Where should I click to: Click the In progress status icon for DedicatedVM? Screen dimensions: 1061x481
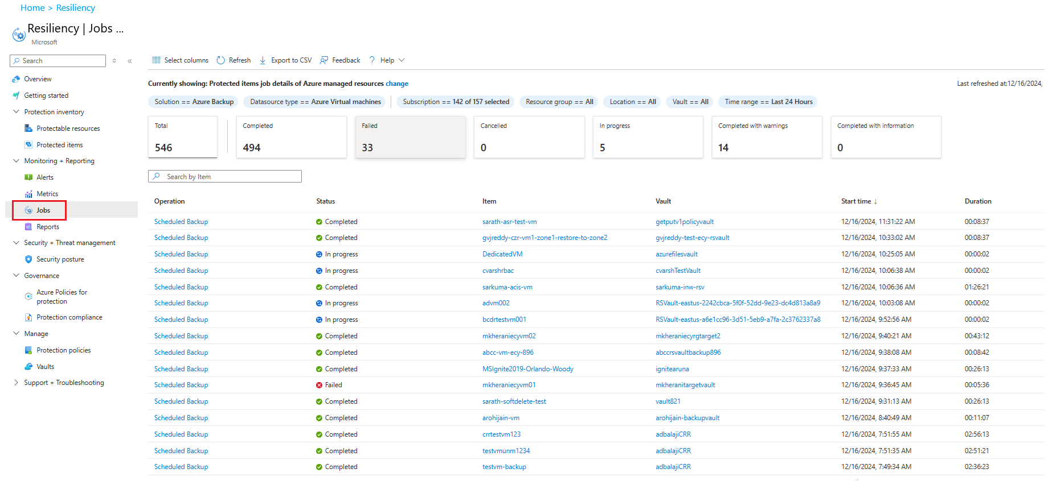pos(319,254)
